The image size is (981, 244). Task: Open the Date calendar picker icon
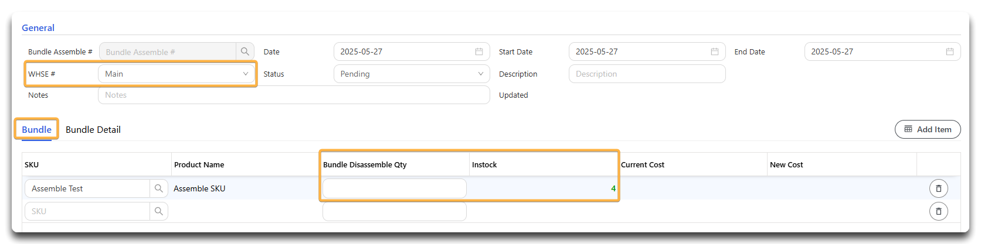479,51
